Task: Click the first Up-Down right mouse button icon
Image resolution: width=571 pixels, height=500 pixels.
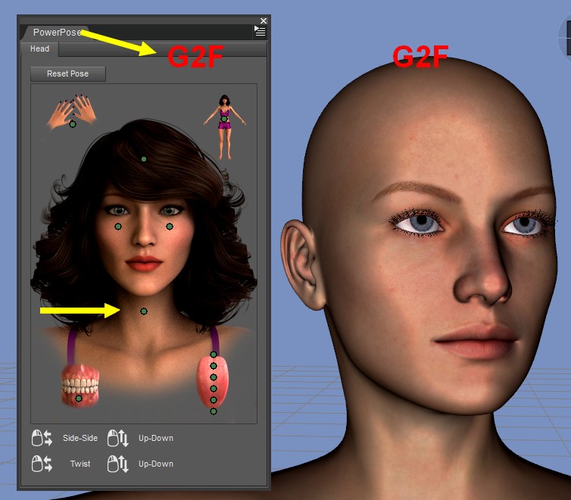Action: click(118, 438)
